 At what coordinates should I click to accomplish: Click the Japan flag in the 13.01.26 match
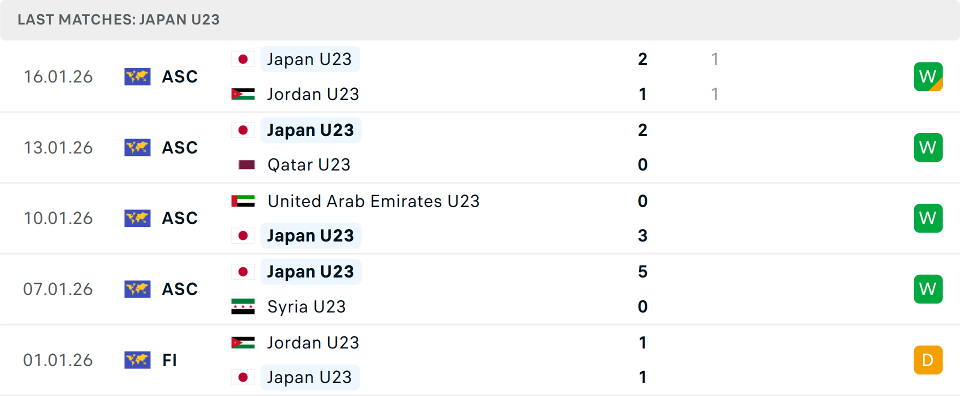(243, 130)
